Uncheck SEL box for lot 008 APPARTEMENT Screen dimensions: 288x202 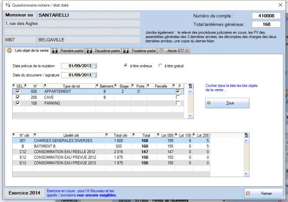click(18, 91)
